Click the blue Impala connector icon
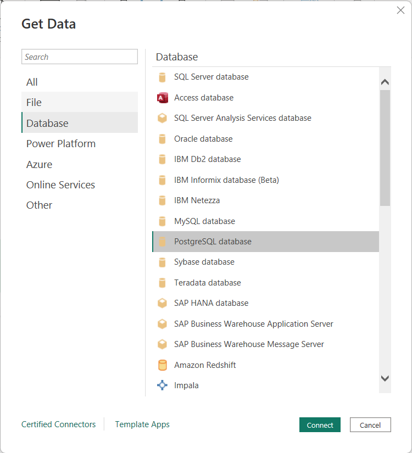The image size is (412, 453). (x=162, y=385)
